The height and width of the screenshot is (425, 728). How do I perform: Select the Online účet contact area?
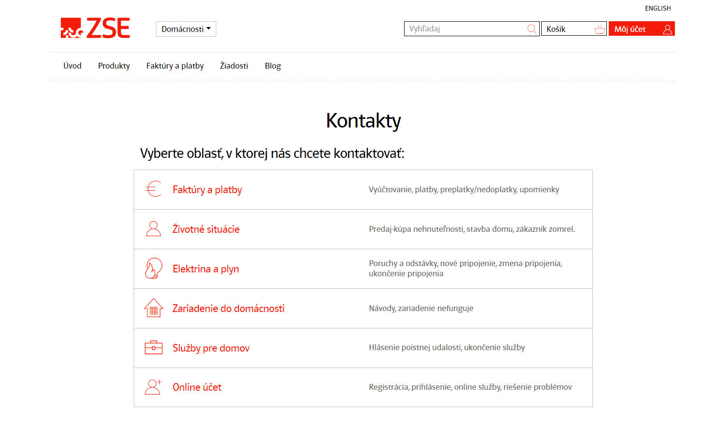[x=197, y=387]
